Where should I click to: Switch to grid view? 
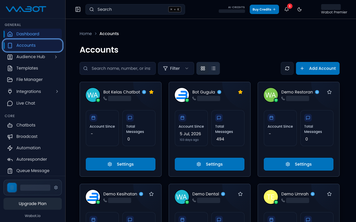pyautogui.click(x=203, y=68)
